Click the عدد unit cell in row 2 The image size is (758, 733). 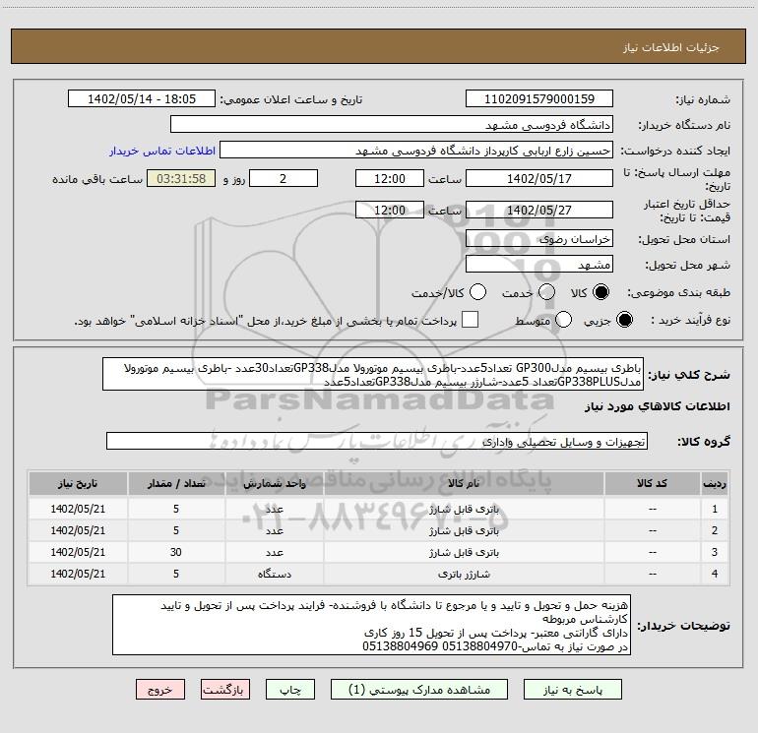coord(274,530)
